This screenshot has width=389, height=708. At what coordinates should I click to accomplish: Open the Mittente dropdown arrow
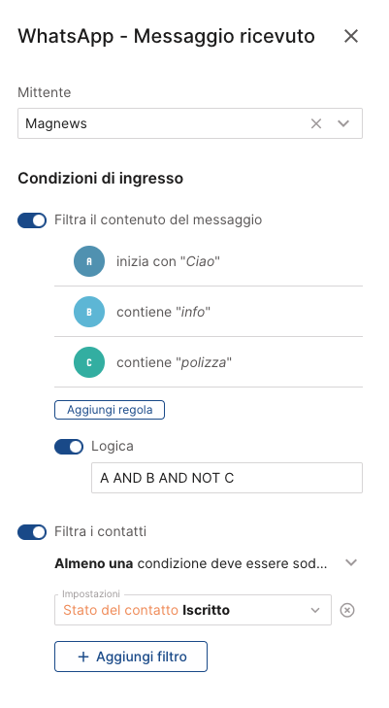(x=343, y=123)
